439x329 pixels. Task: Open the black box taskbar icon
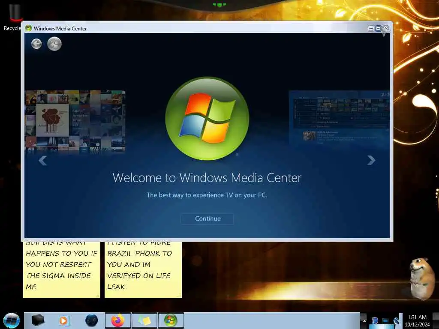click(x=38, y=320)
